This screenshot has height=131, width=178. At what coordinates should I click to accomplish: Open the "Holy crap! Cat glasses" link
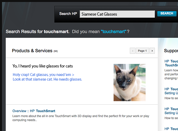tap(43, 75)
